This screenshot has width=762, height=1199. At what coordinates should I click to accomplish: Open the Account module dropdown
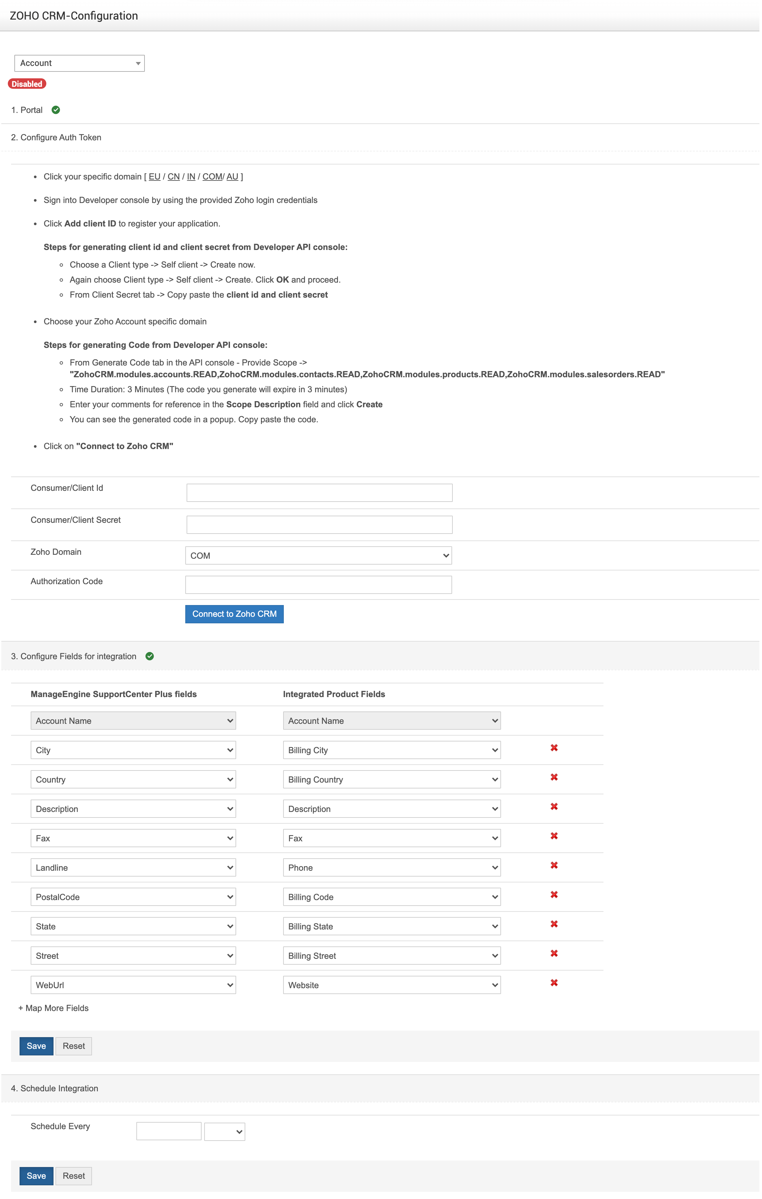pyautogui.click(x=79, y=63)
